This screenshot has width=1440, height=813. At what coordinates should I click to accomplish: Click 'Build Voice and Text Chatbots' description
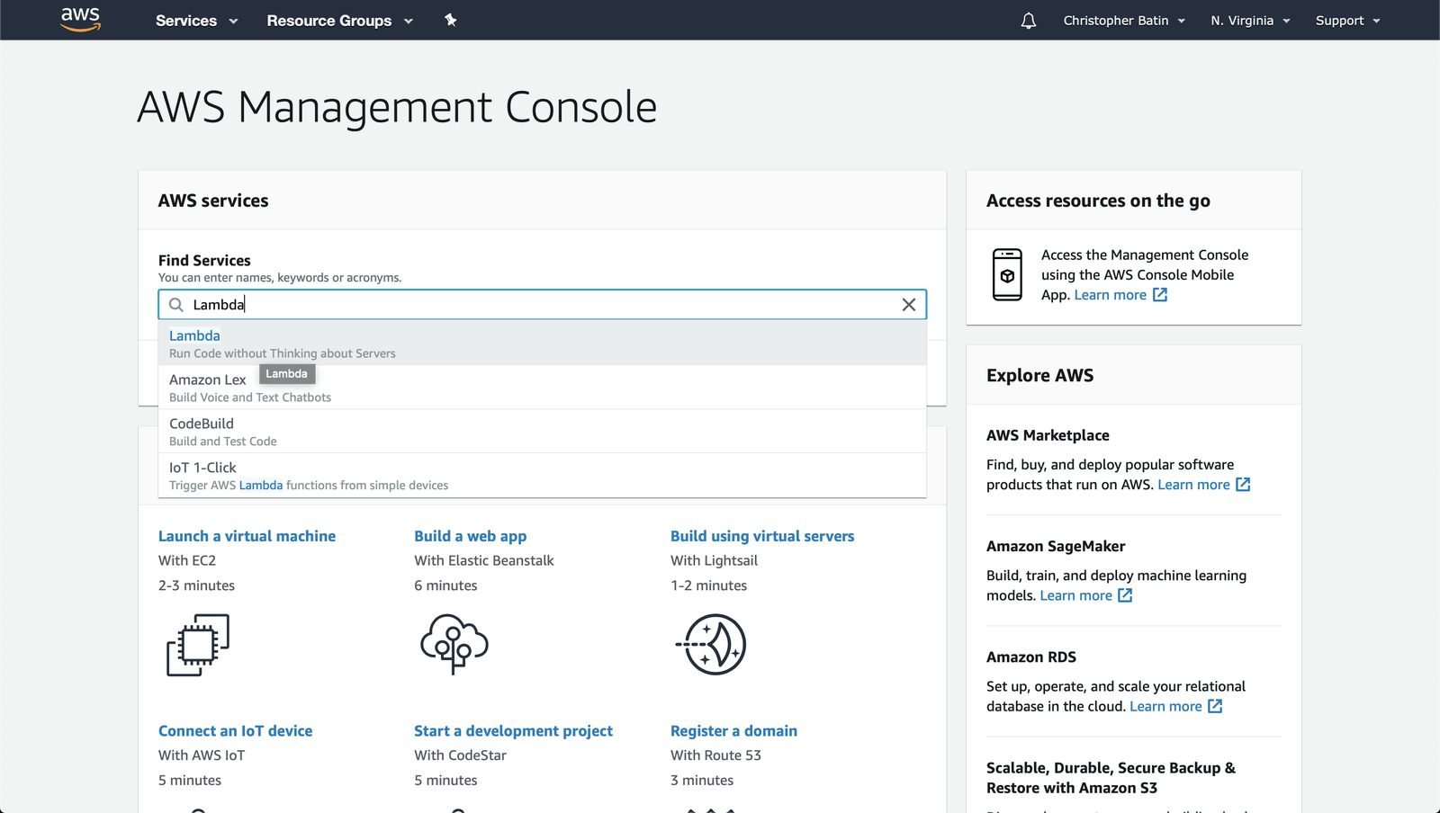click(x=250, y=398)
